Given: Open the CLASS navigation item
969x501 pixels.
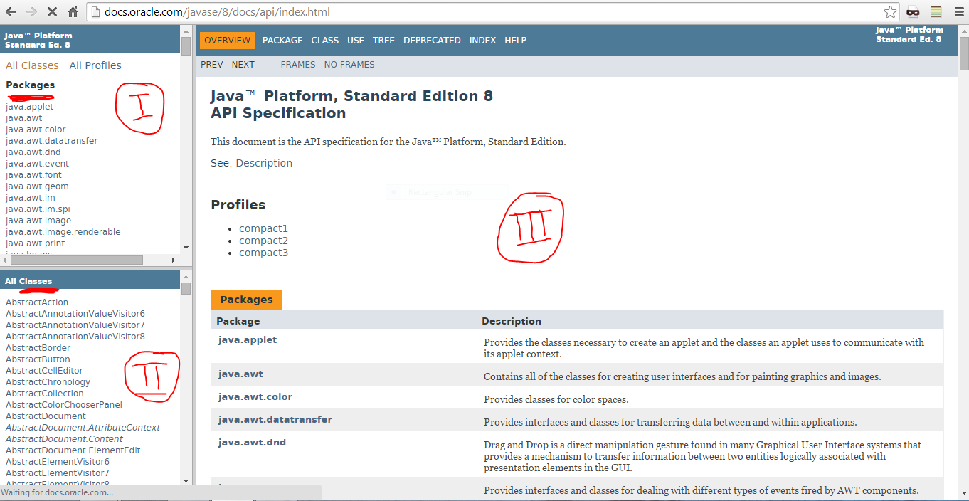Looking at the screenshot, I should pyautogui.click(x=325, y=41).
